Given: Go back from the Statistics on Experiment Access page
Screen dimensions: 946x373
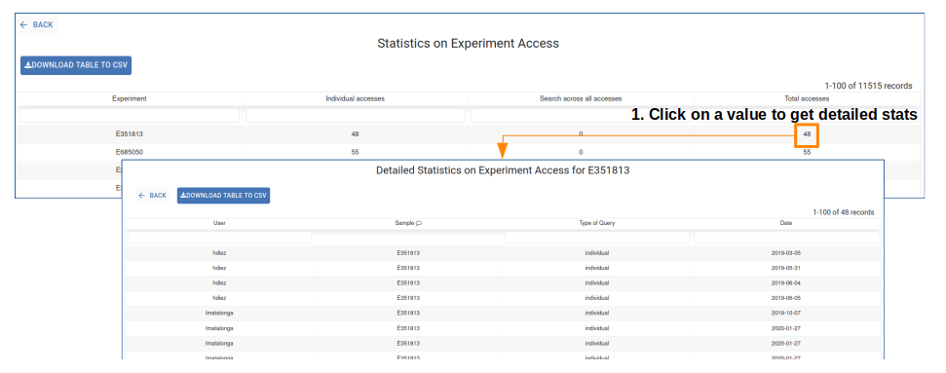Looking at the screenshot, I should tap(36, 24).
